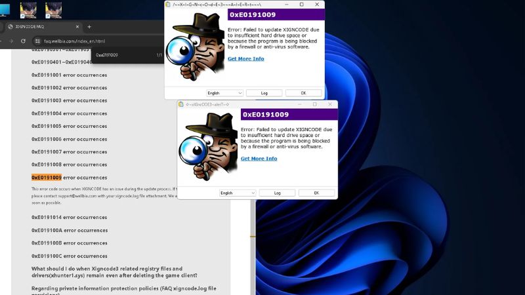This screenshot has width=525, height=295.
Task: Open the English language dropdown in lower dialog
Action: 238,193
